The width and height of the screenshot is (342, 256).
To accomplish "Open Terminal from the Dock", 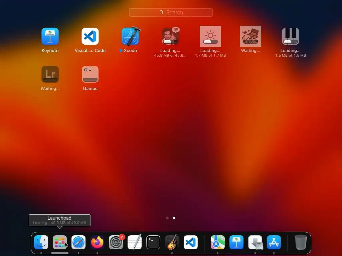I will [x=153, y=242].
